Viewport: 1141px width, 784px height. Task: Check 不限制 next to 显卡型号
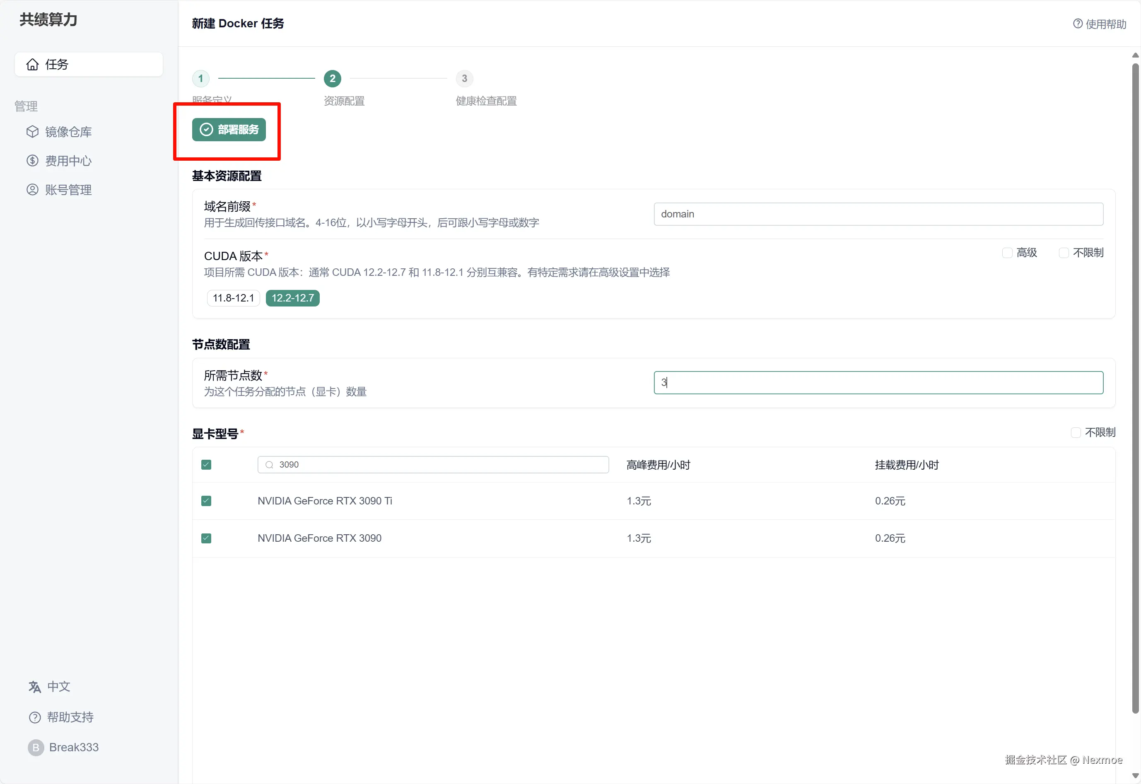tap(1076, 432)
